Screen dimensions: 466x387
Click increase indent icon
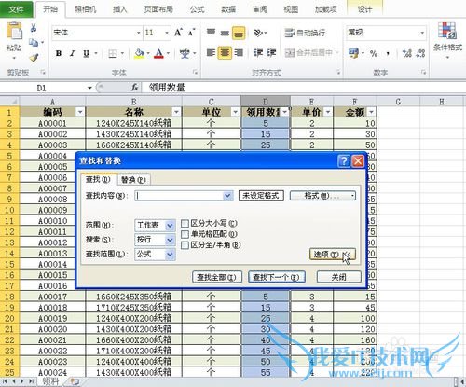271,53
